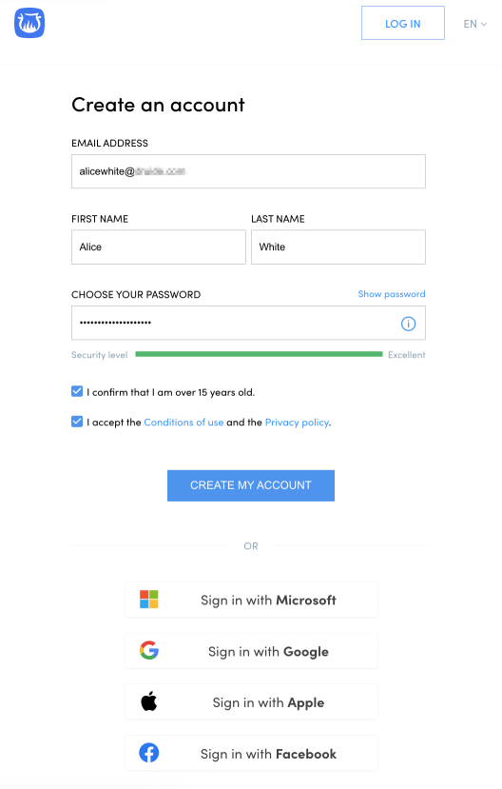Open the EN language dropdown
The image size is (502, 789).
[474, 24]
